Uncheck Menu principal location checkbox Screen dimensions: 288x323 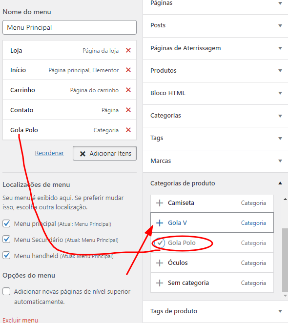[x=6, y=223]
